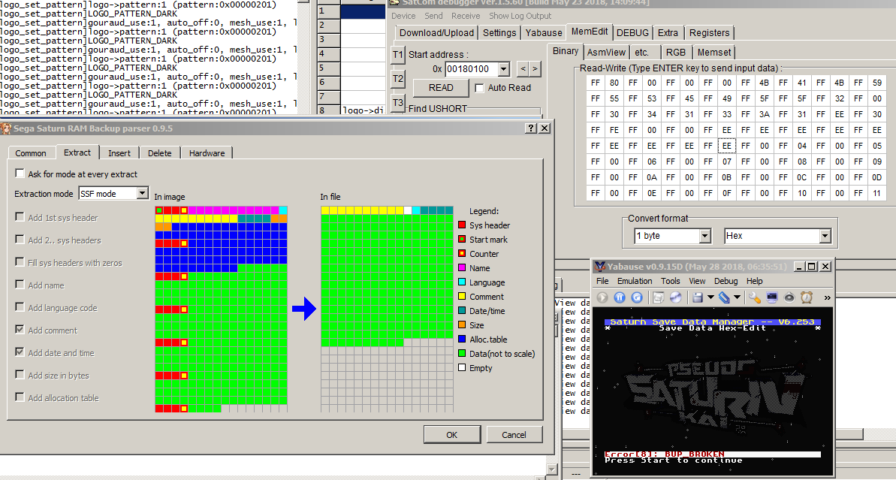The image size is (896, 480).
Task: Select the AsmView sub-tab
Action: [x=606, y=52]
